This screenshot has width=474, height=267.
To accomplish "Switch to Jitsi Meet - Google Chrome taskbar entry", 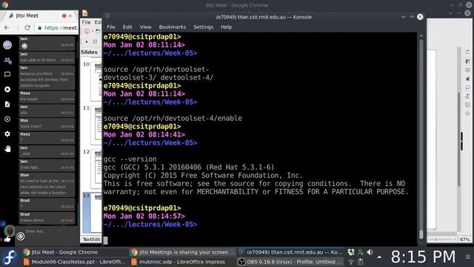I will point(76,252).
